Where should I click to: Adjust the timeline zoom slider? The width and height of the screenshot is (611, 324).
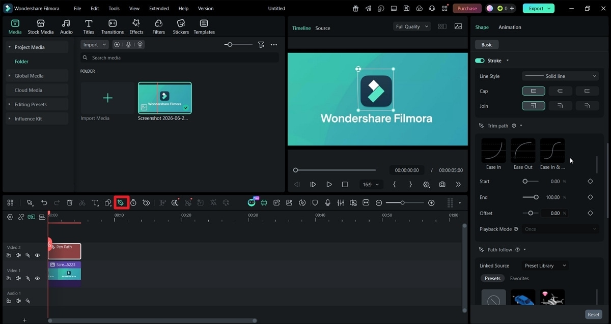tap(405, 203)
